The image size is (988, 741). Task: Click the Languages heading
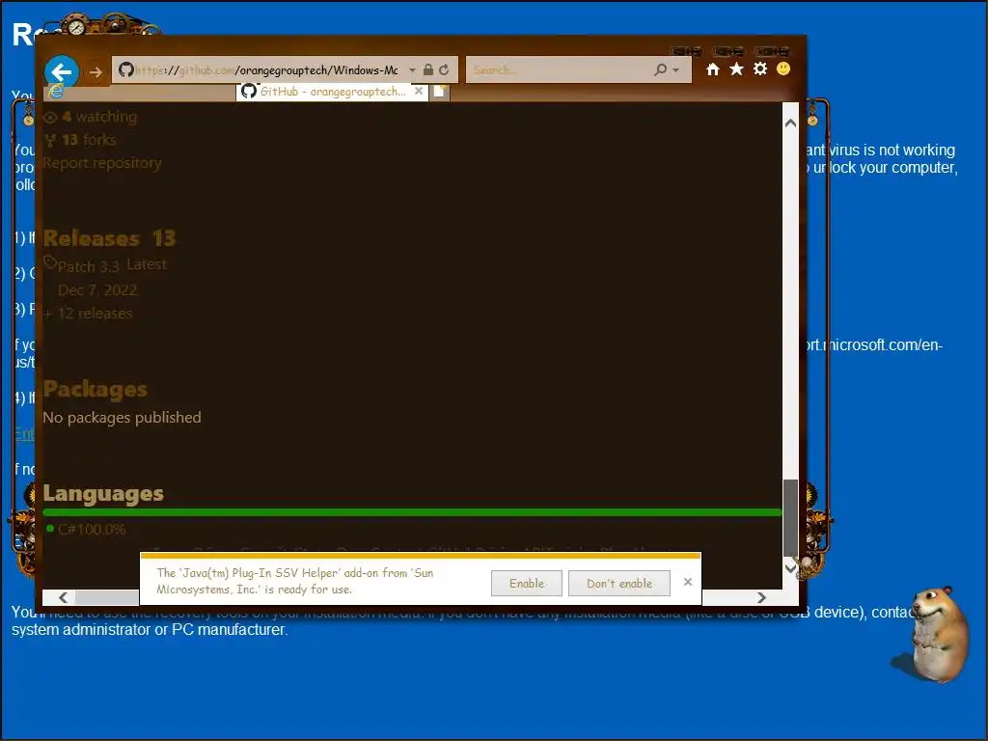tap(103, 493)
